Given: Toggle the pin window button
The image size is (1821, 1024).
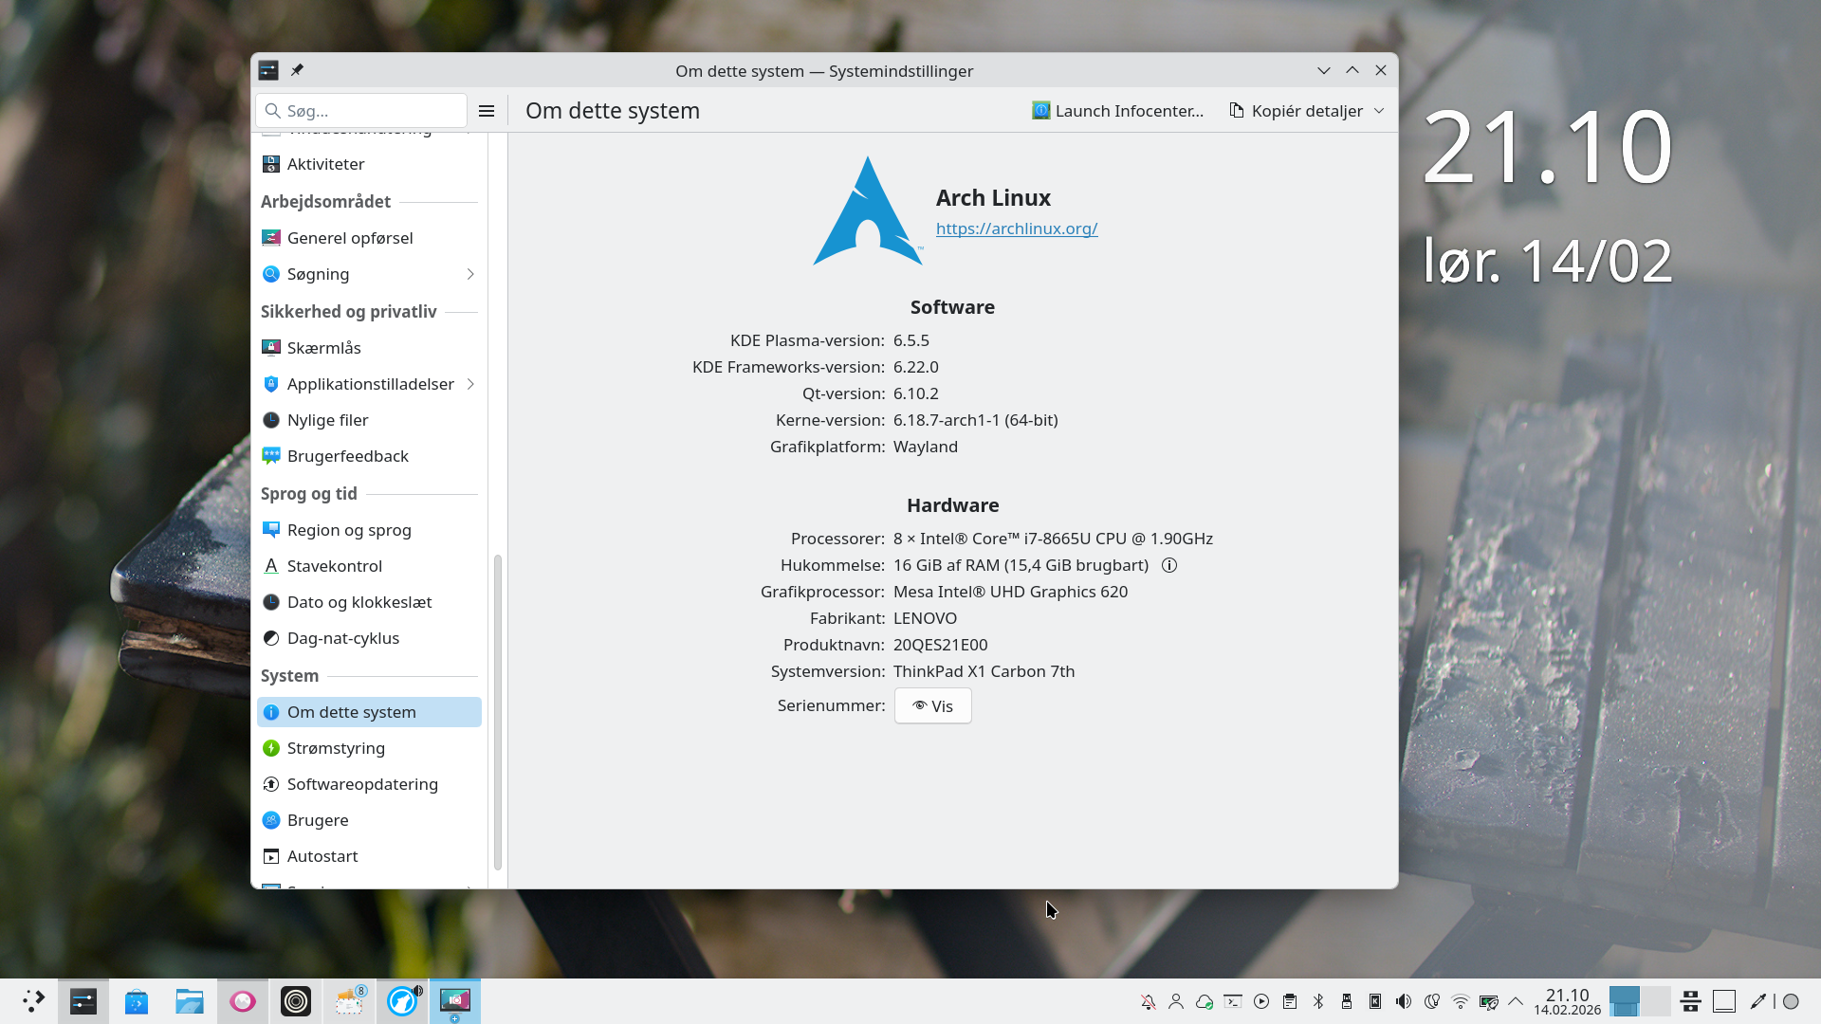Looking at the screenshot, I should point(297,70).
